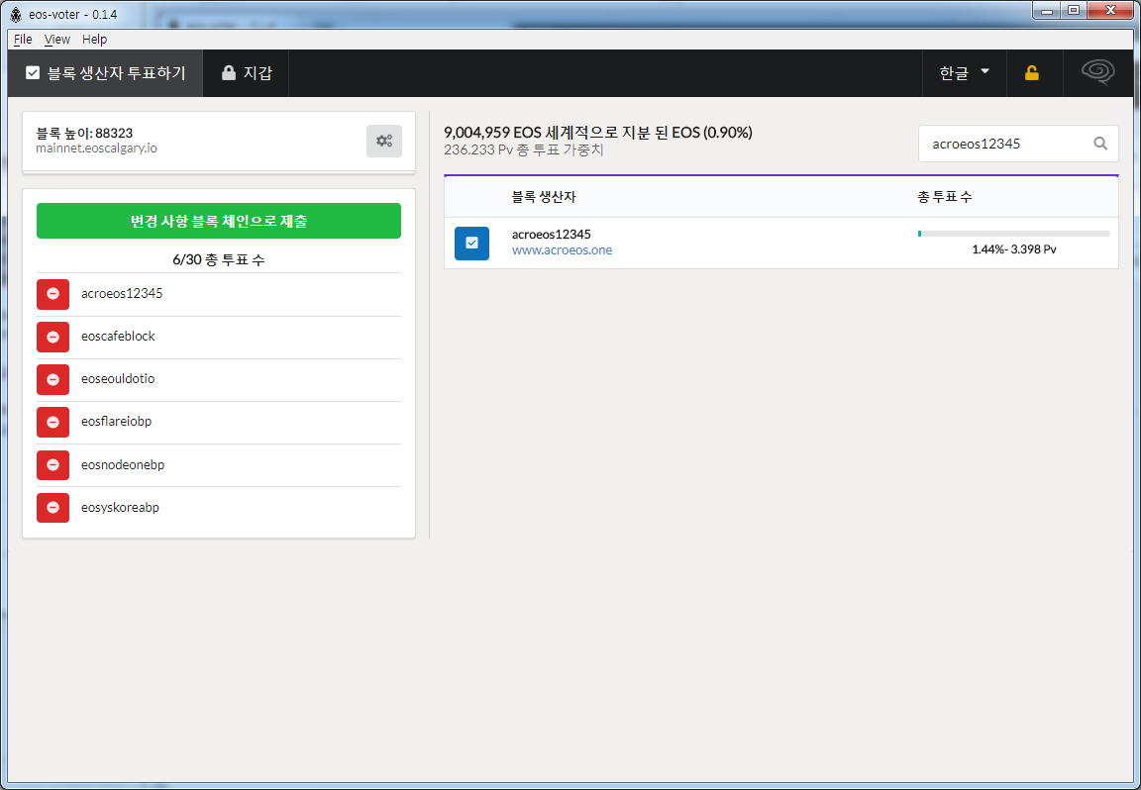
Task: Remove eosnodeonebp from selected votes
Action: pos(53,465)
